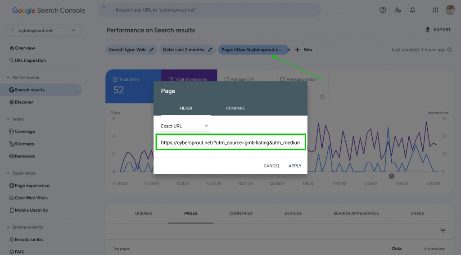Toggle Total clicks checkbox
461x255 pixels.
pos(115,79)
